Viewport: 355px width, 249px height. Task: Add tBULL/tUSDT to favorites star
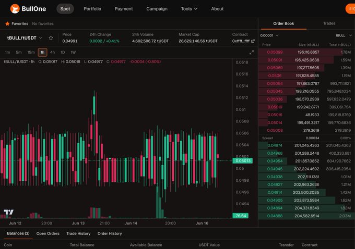pos(51,38)
